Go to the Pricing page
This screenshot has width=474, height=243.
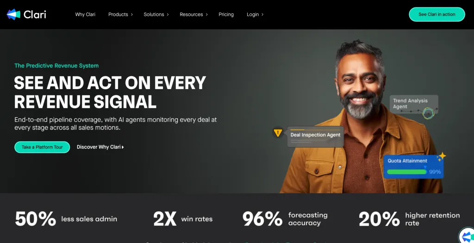(226, 14)
